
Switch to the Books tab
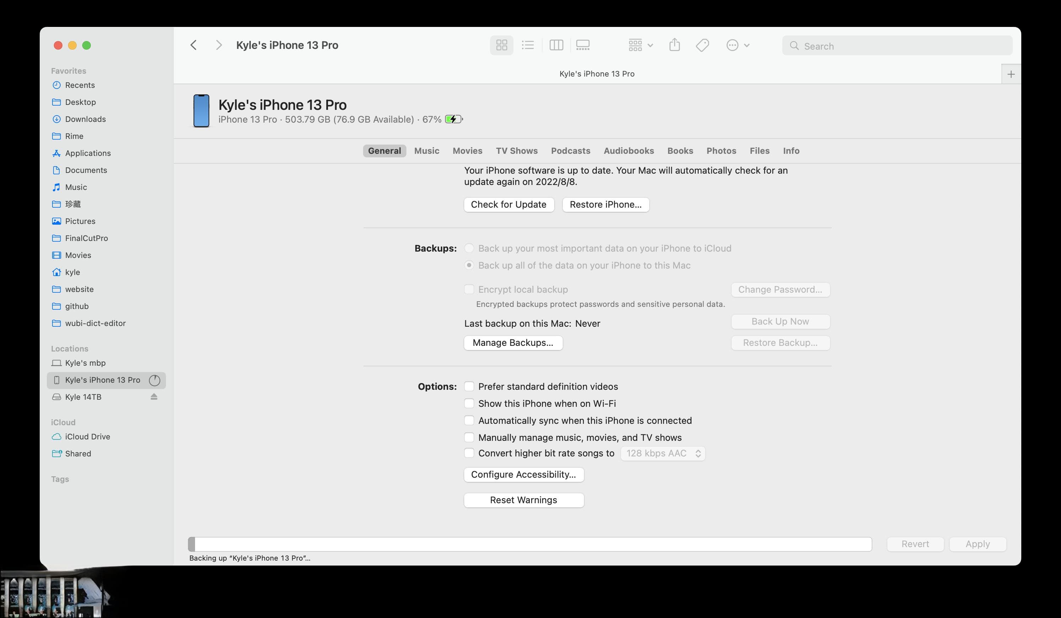click(x=680, y=151)
